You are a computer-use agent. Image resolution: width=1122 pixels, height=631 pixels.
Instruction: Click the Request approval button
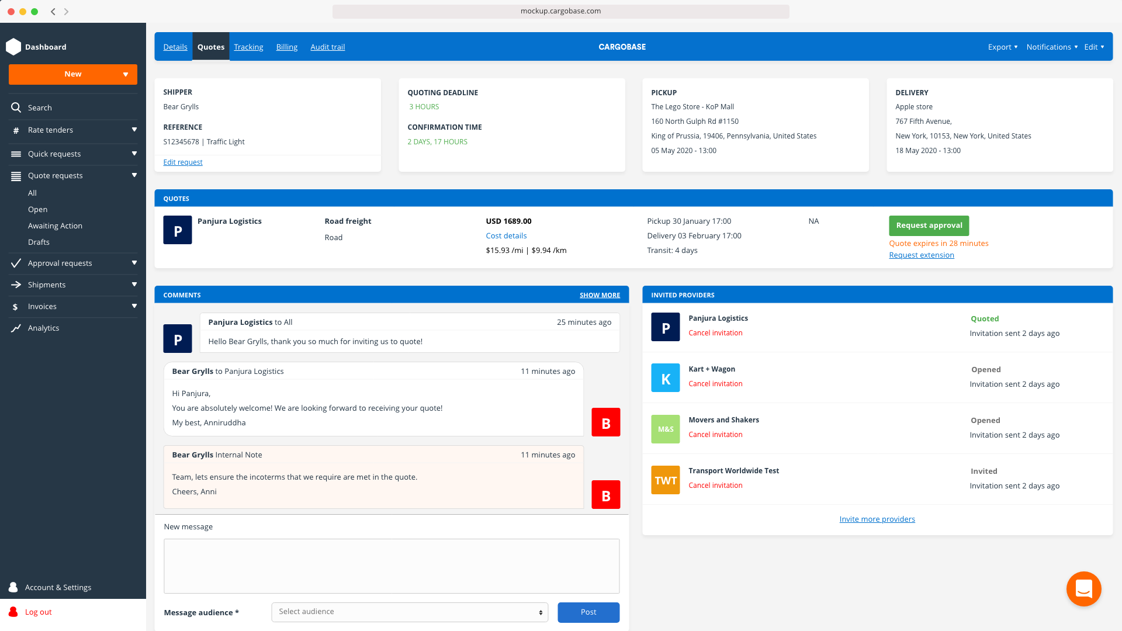pyautogui.click(x=929, y=225)
